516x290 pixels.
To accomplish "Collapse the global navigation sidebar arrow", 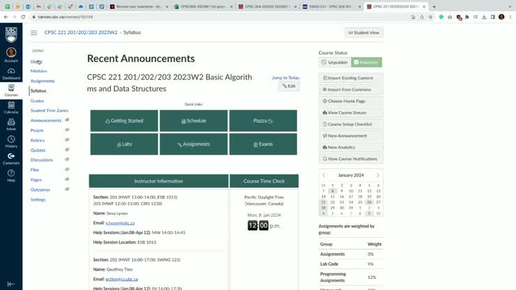I will click(x=11, y=284).
